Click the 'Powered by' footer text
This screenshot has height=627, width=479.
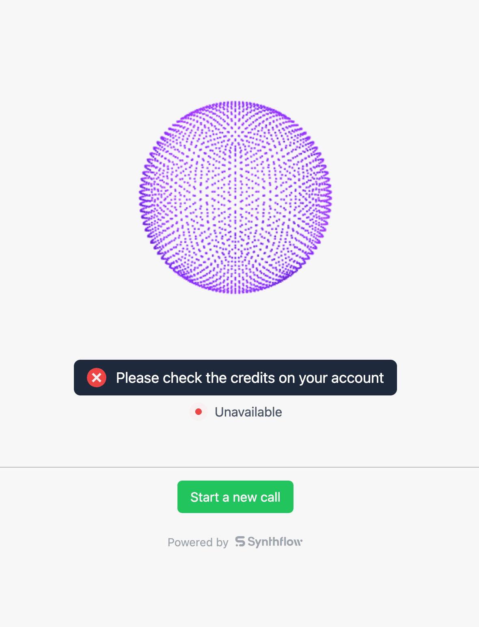pyautogui.click(x=198, y=542)
